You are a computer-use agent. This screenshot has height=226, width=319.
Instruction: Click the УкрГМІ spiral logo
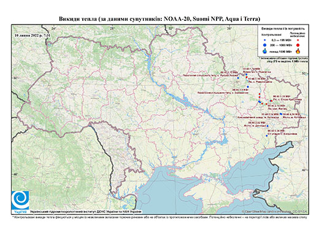tap(20, 200)
